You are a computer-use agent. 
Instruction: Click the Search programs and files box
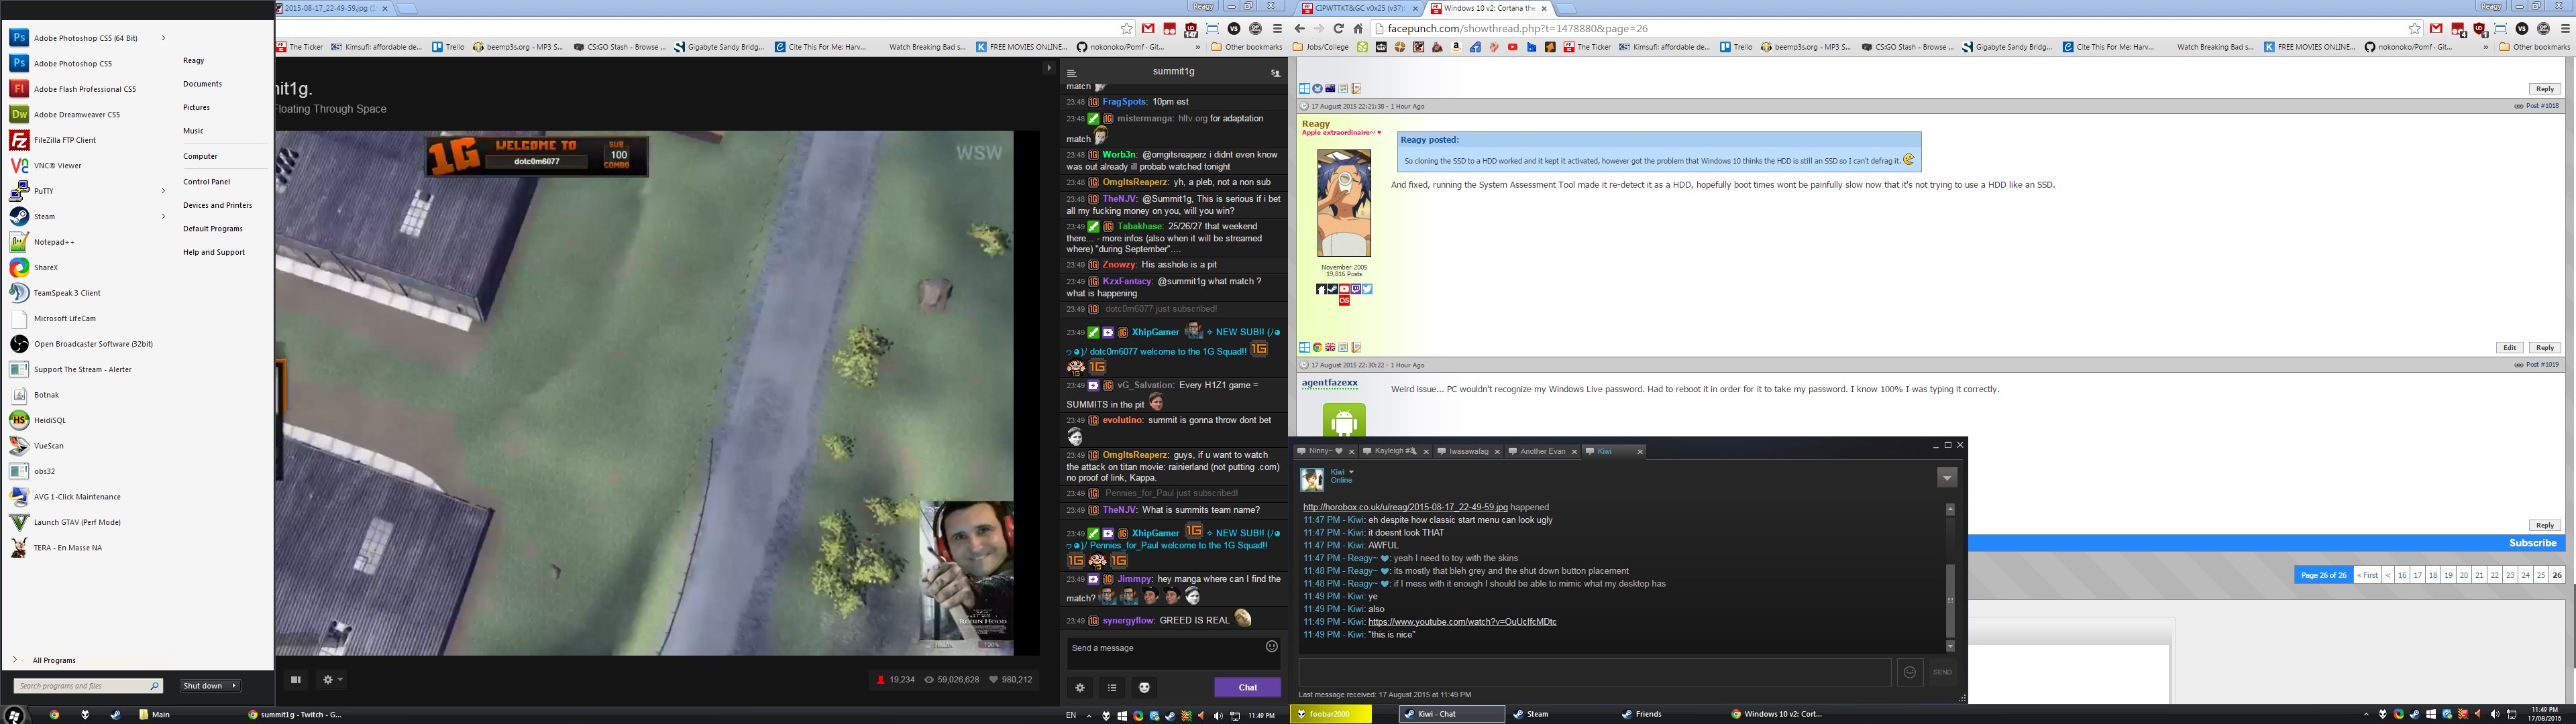88,686
